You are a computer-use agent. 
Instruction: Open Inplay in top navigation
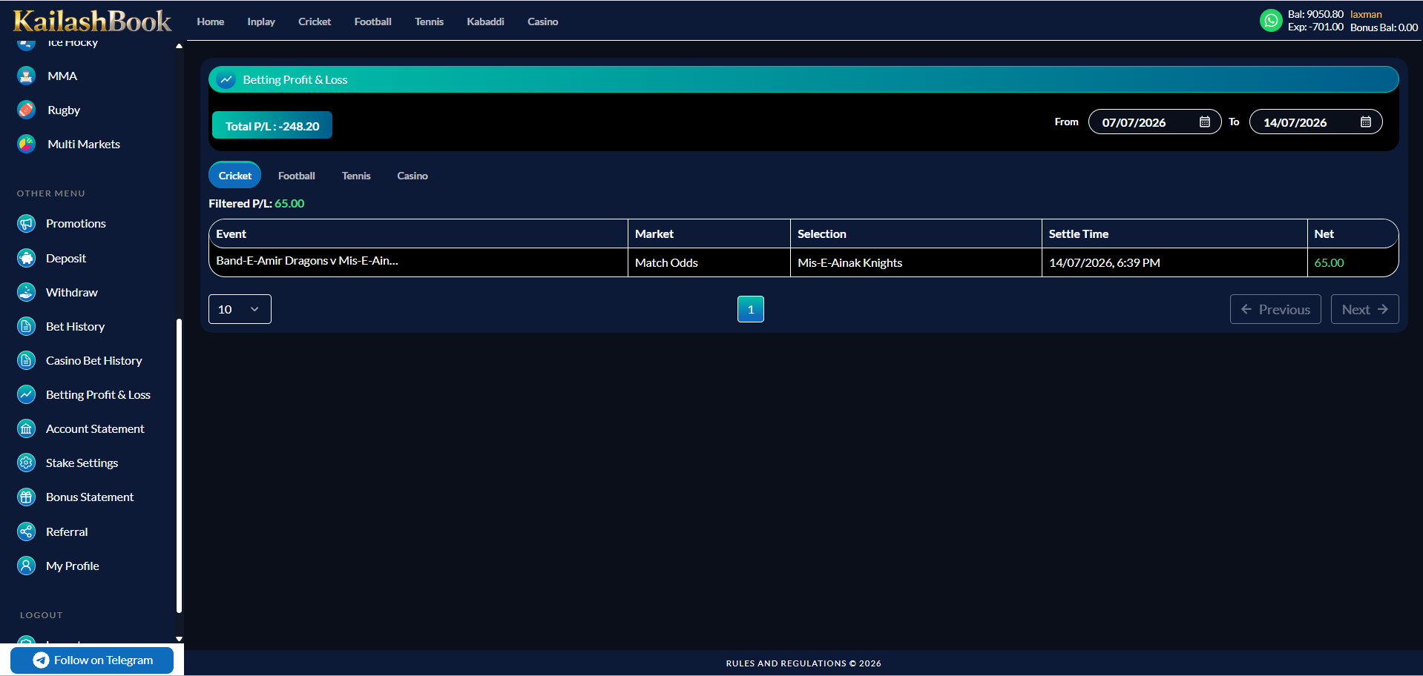(x=261, y=21)
